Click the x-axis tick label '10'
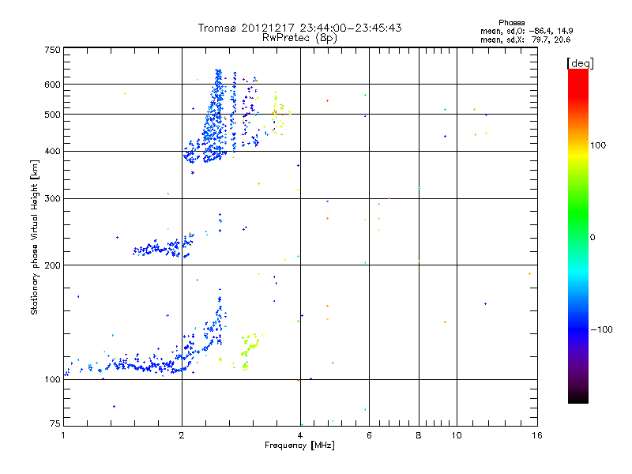 [x=457, y=435]
